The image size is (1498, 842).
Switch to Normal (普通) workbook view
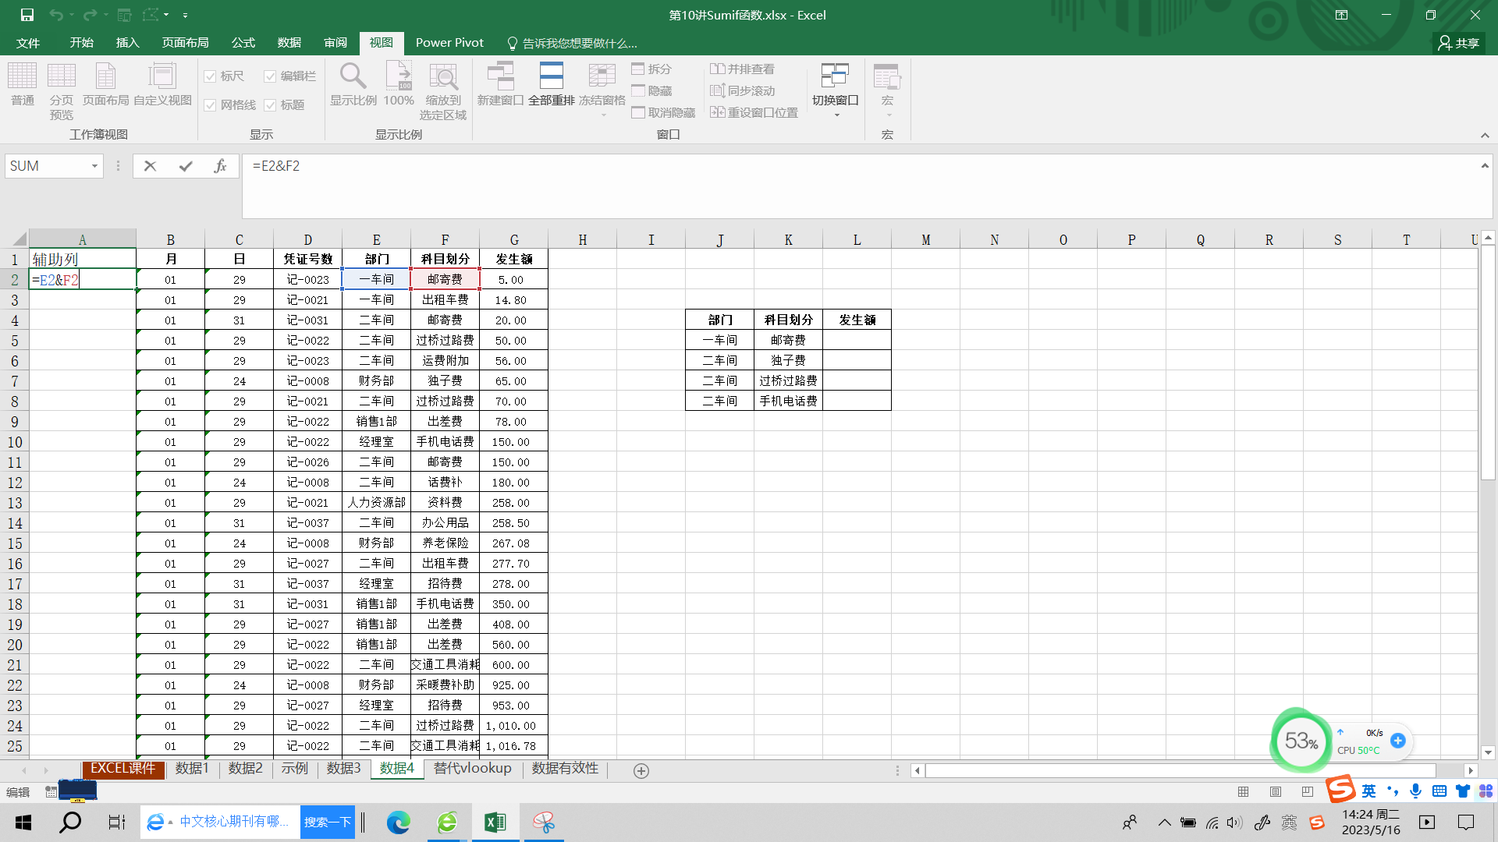tap(22, 84)
